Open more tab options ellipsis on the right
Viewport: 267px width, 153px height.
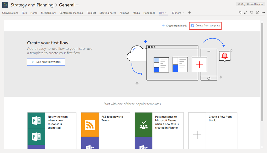point(263,13)
